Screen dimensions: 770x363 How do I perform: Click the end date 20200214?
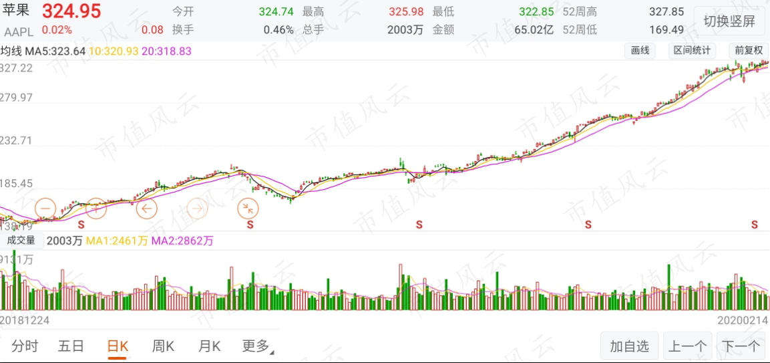click(x=743, y=320)
